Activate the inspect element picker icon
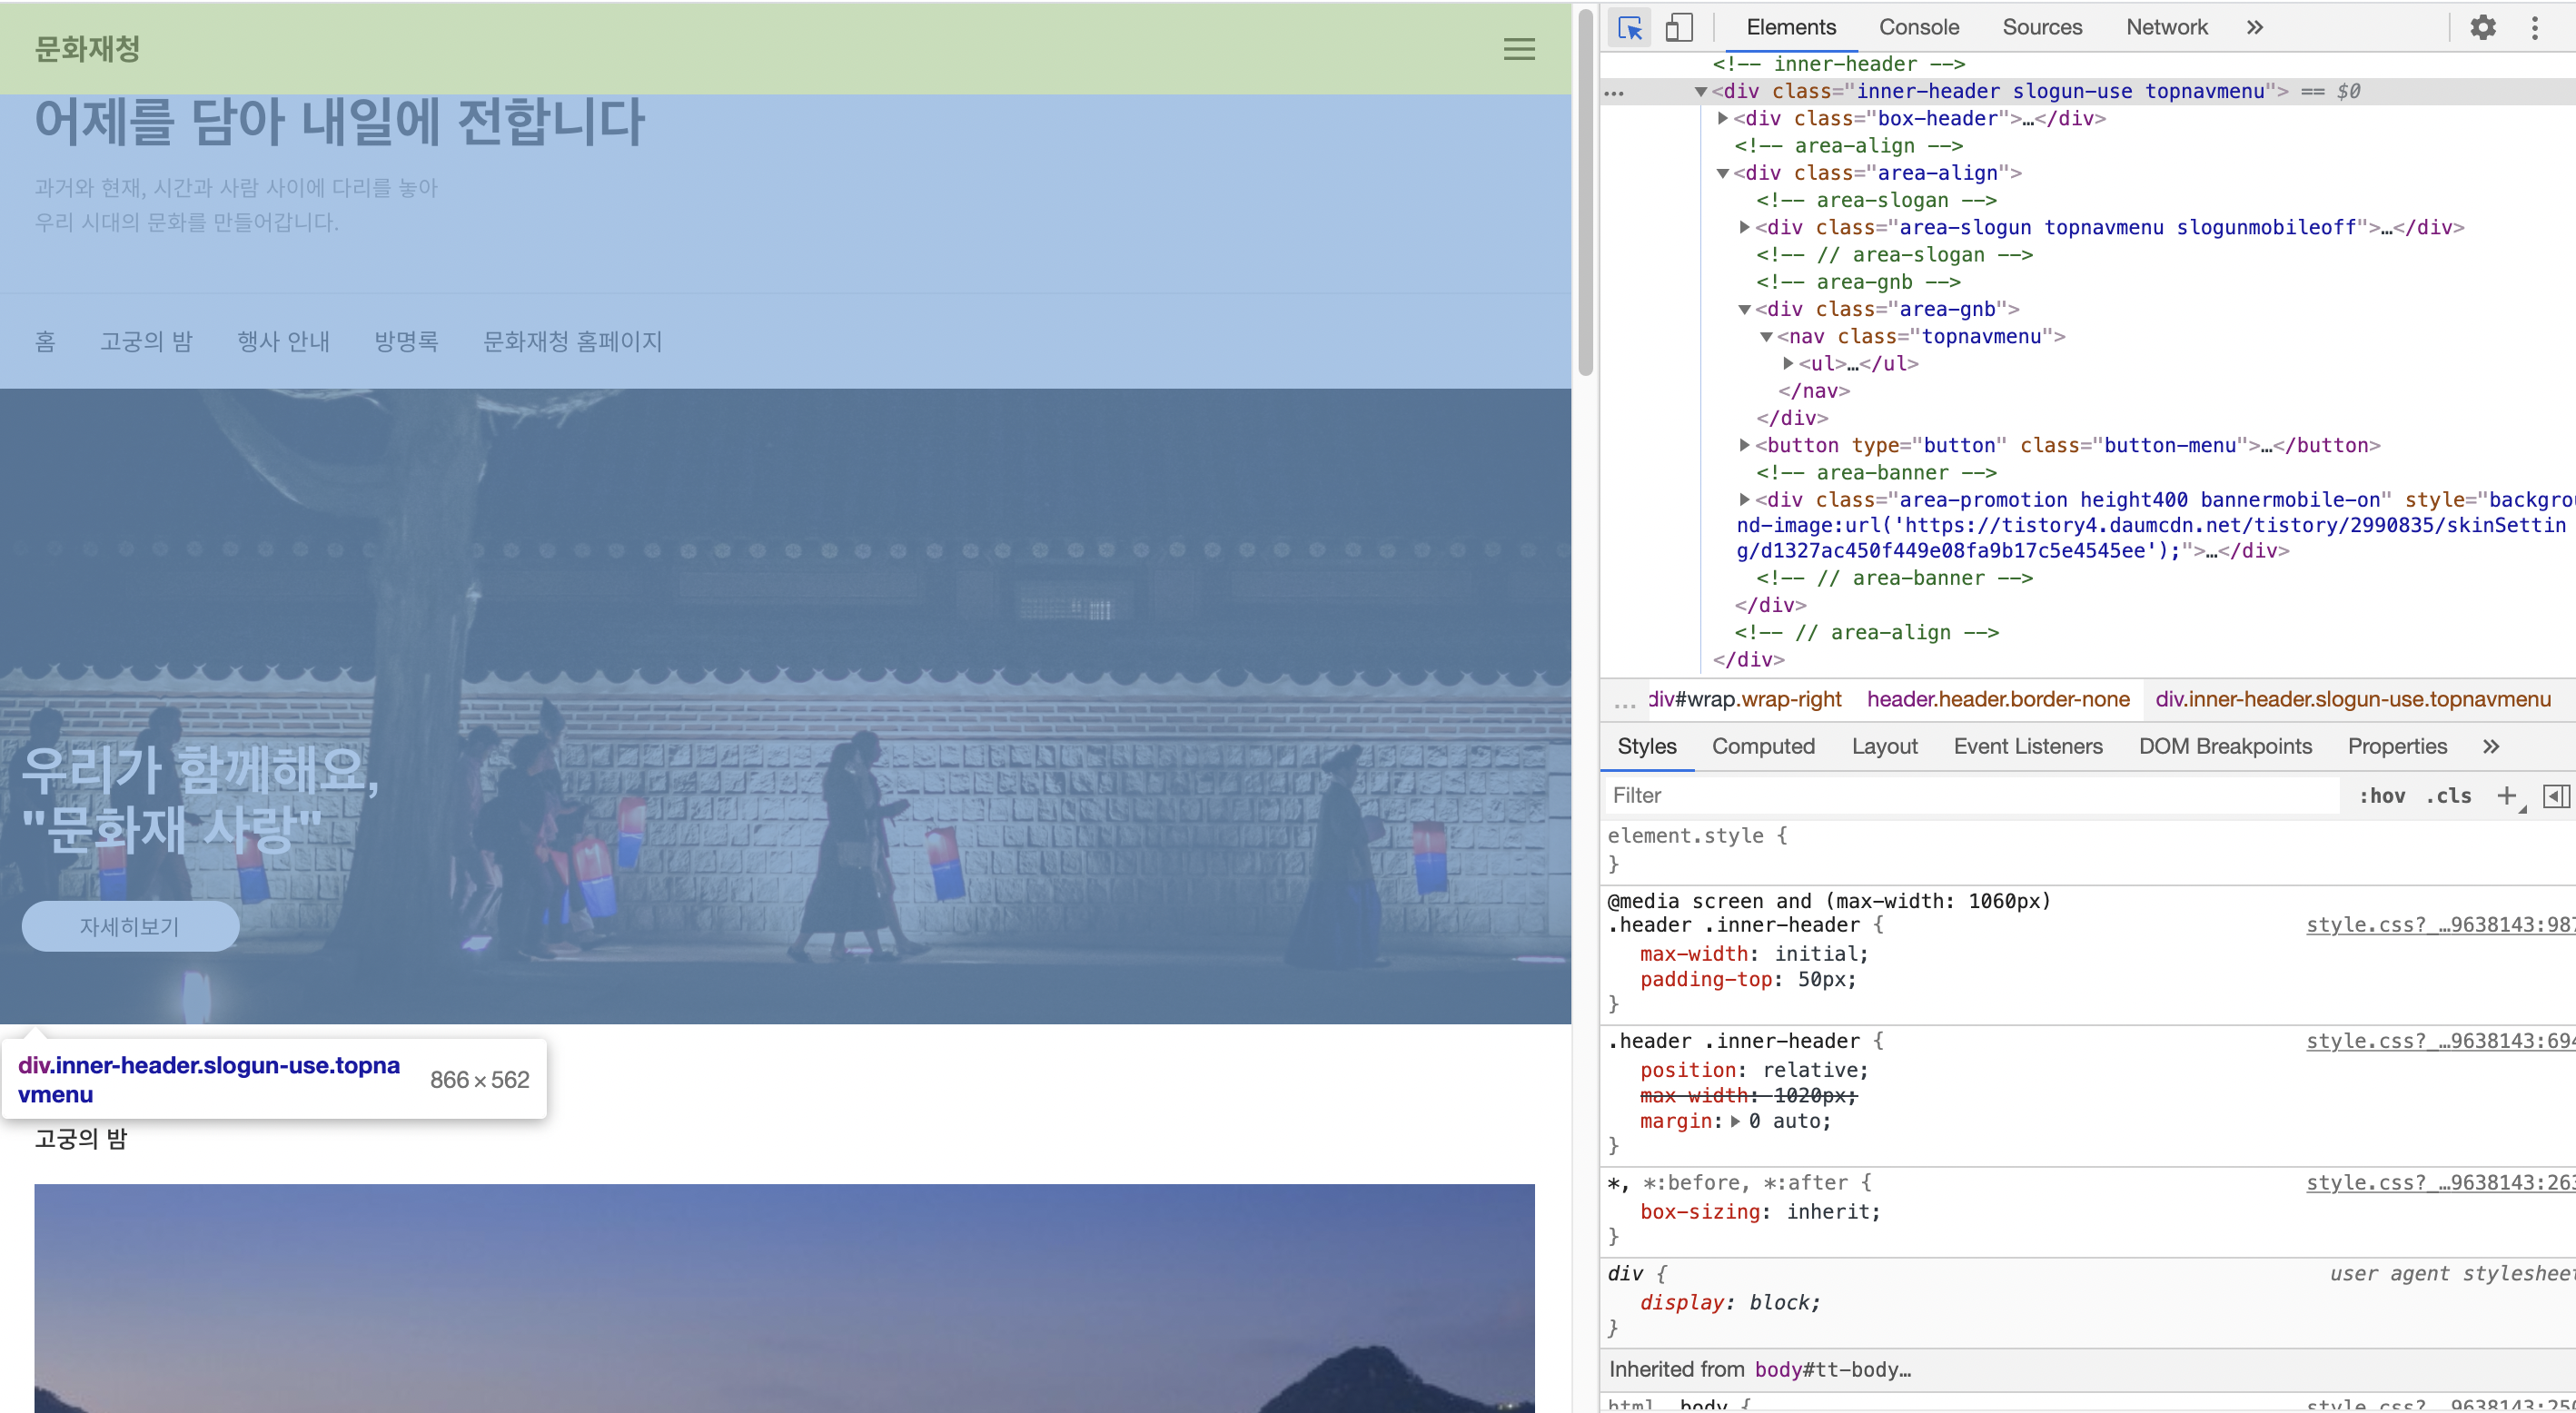 click(1630, 28)
